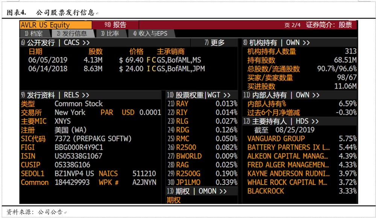Open 内部人持有 OWN section
This screenshot has width=376, height=218.
[282, 95]
